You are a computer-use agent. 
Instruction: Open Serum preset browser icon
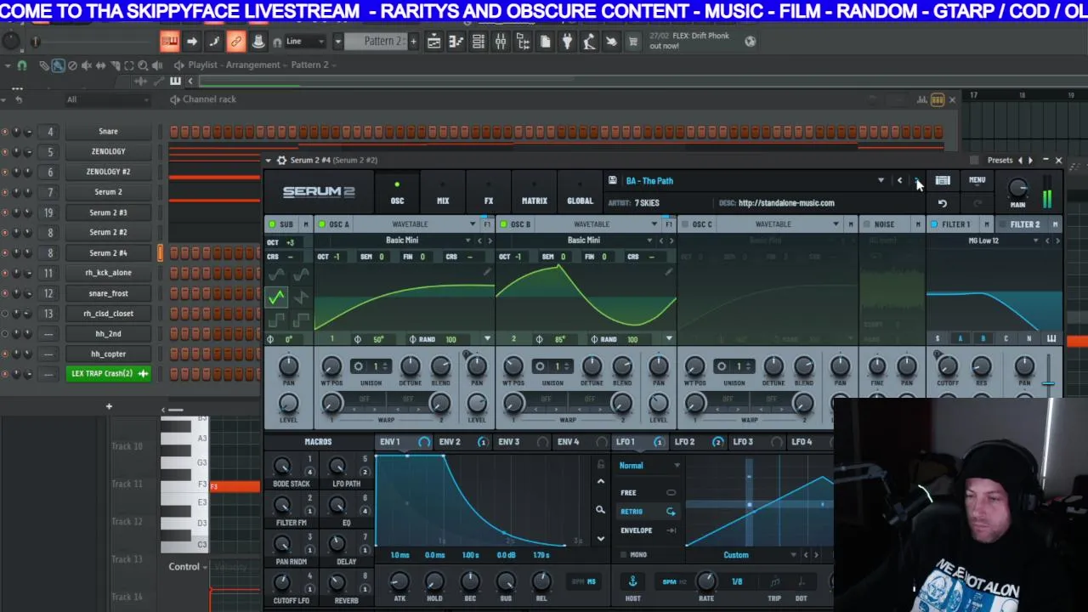[943, 180]
